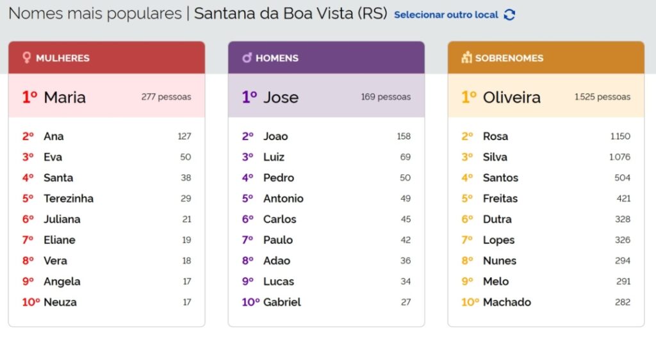Pick the surname Rosa in second place
This screenshot has height=338, width=656.
tap(495, 136)
